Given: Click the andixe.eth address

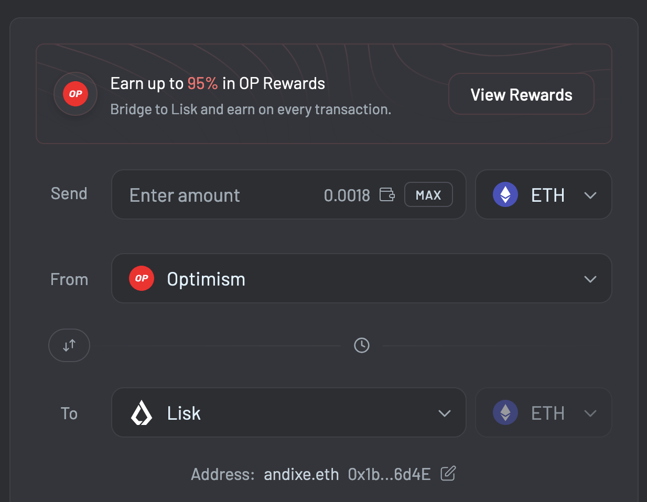Looking at the screenshot, I should [301, 474].
